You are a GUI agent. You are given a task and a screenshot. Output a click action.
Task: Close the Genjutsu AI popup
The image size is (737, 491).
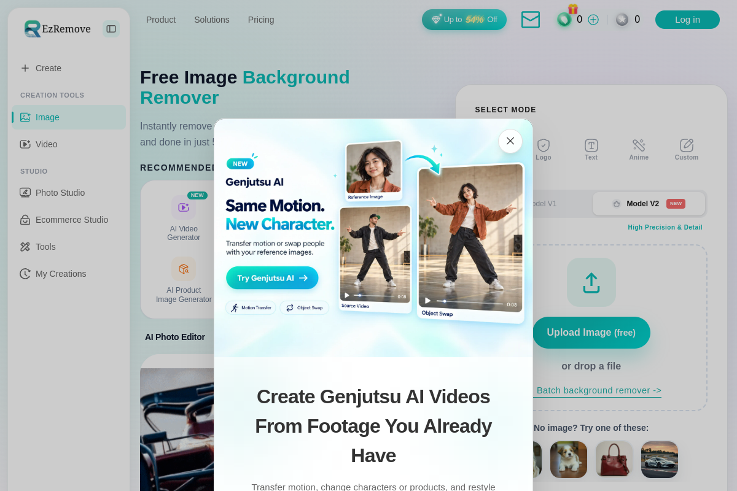pos(510,141)
